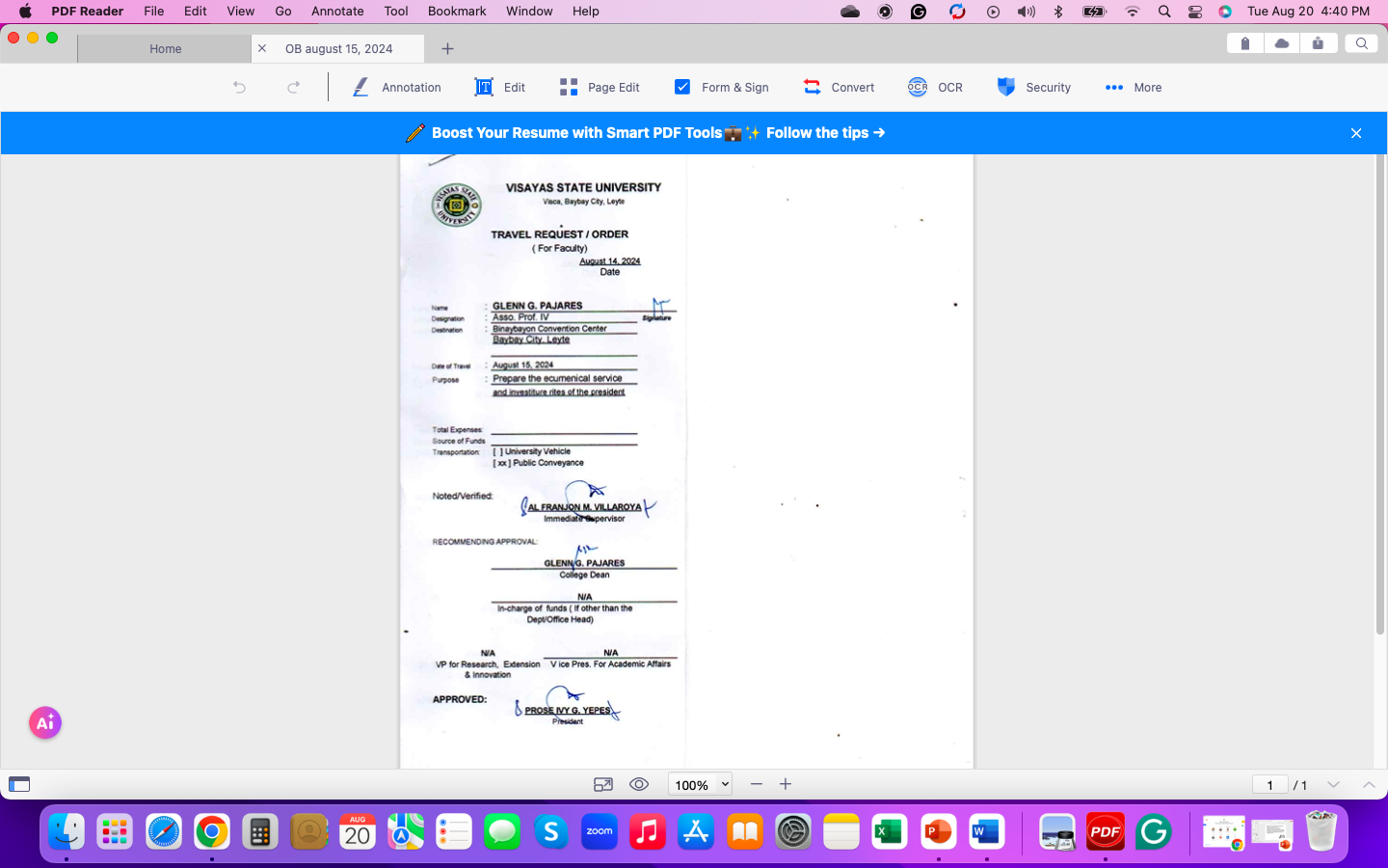Click the page number input field
This screenshot has width=1388, height=868.
(1269, 784)
